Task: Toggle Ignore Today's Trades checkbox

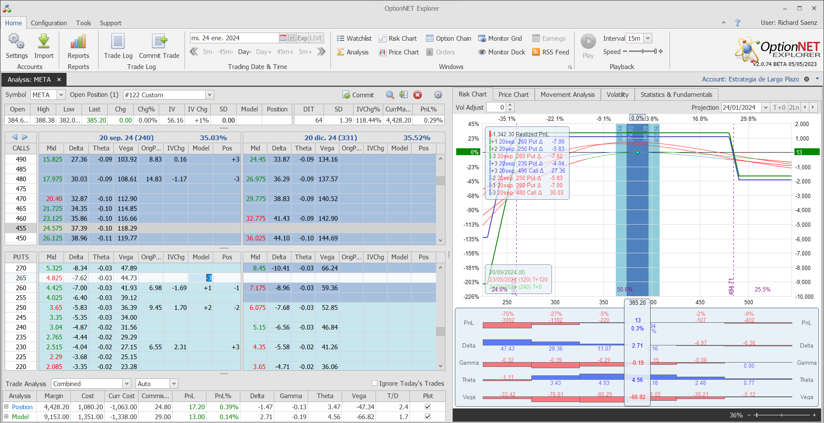Action: (374, 383)
